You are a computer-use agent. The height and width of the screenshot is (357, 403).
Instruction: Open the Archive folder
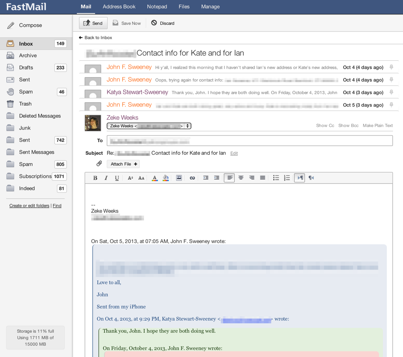coord(36,55)
